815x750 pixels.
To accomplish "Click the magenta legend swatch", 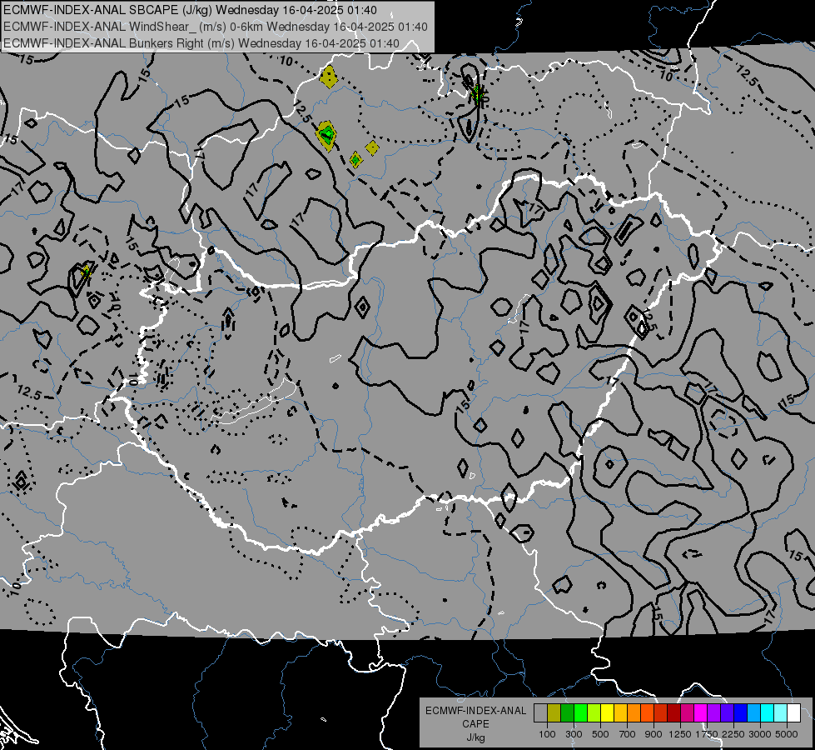I will click(701, 713).
